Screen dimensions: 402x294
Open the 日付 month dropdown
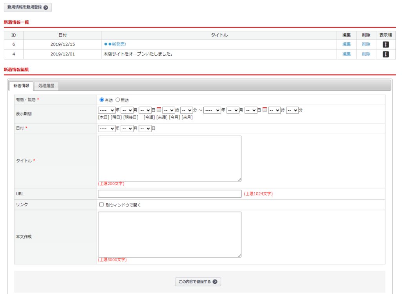point(127,128)
